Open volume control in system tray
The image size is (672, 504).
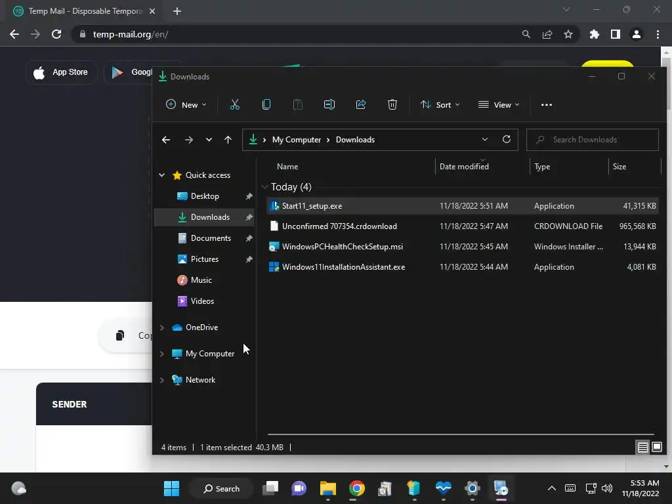click(x=607, y=488)
